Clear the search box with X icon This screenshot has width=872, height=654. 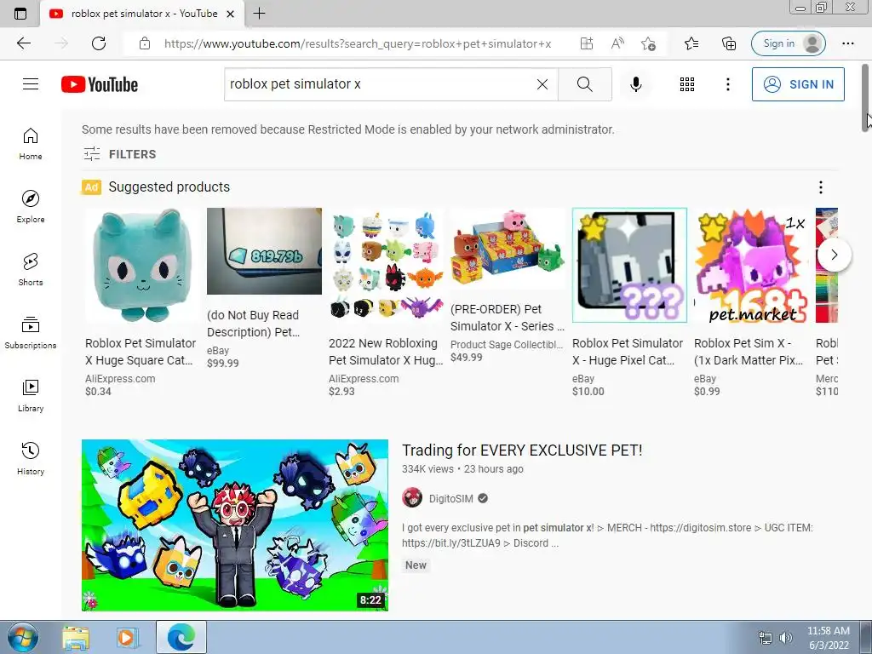tap(542, 84)
